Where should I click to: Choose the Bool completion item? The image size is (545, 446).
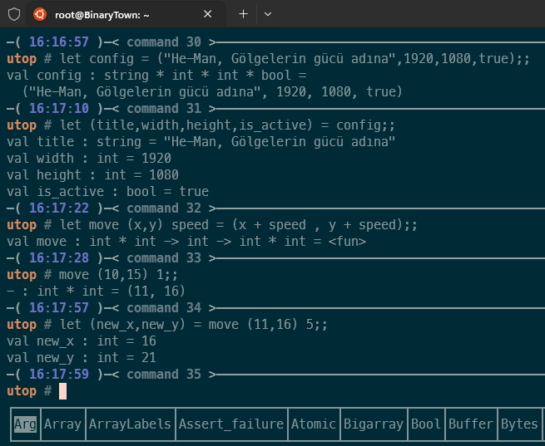[x=426, y=424]
